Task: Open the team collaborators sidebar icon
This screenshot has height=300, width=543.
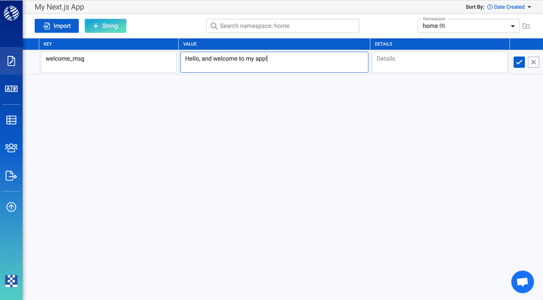Action: [x=11, y=147]
